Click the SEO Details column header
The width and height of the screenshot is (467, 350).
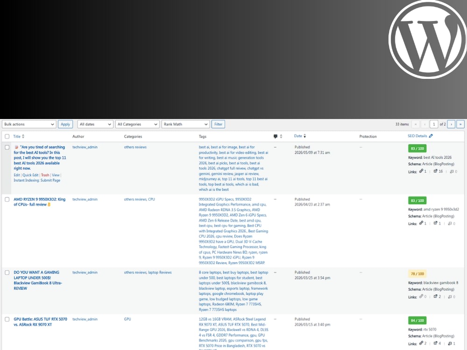click(417, 136)
